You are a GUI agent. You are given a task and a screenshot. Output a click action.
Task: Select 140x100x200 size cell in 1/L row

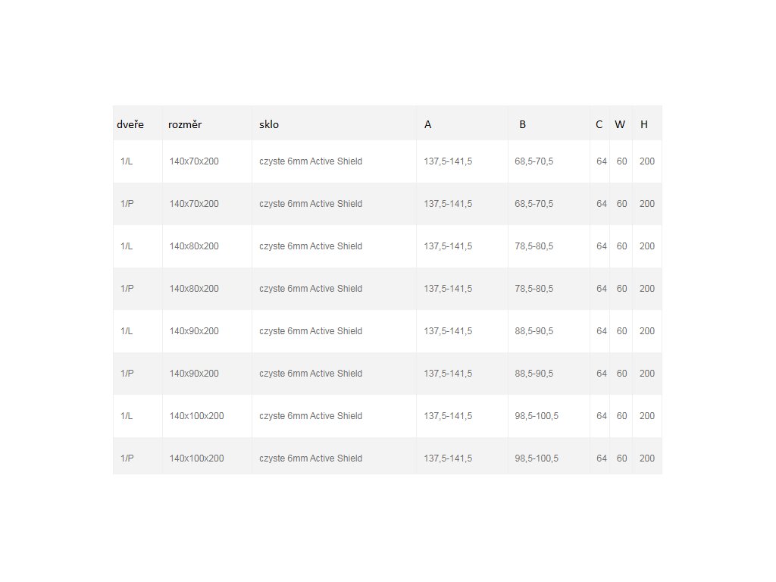pyautogui.click(x=196, y=416)
